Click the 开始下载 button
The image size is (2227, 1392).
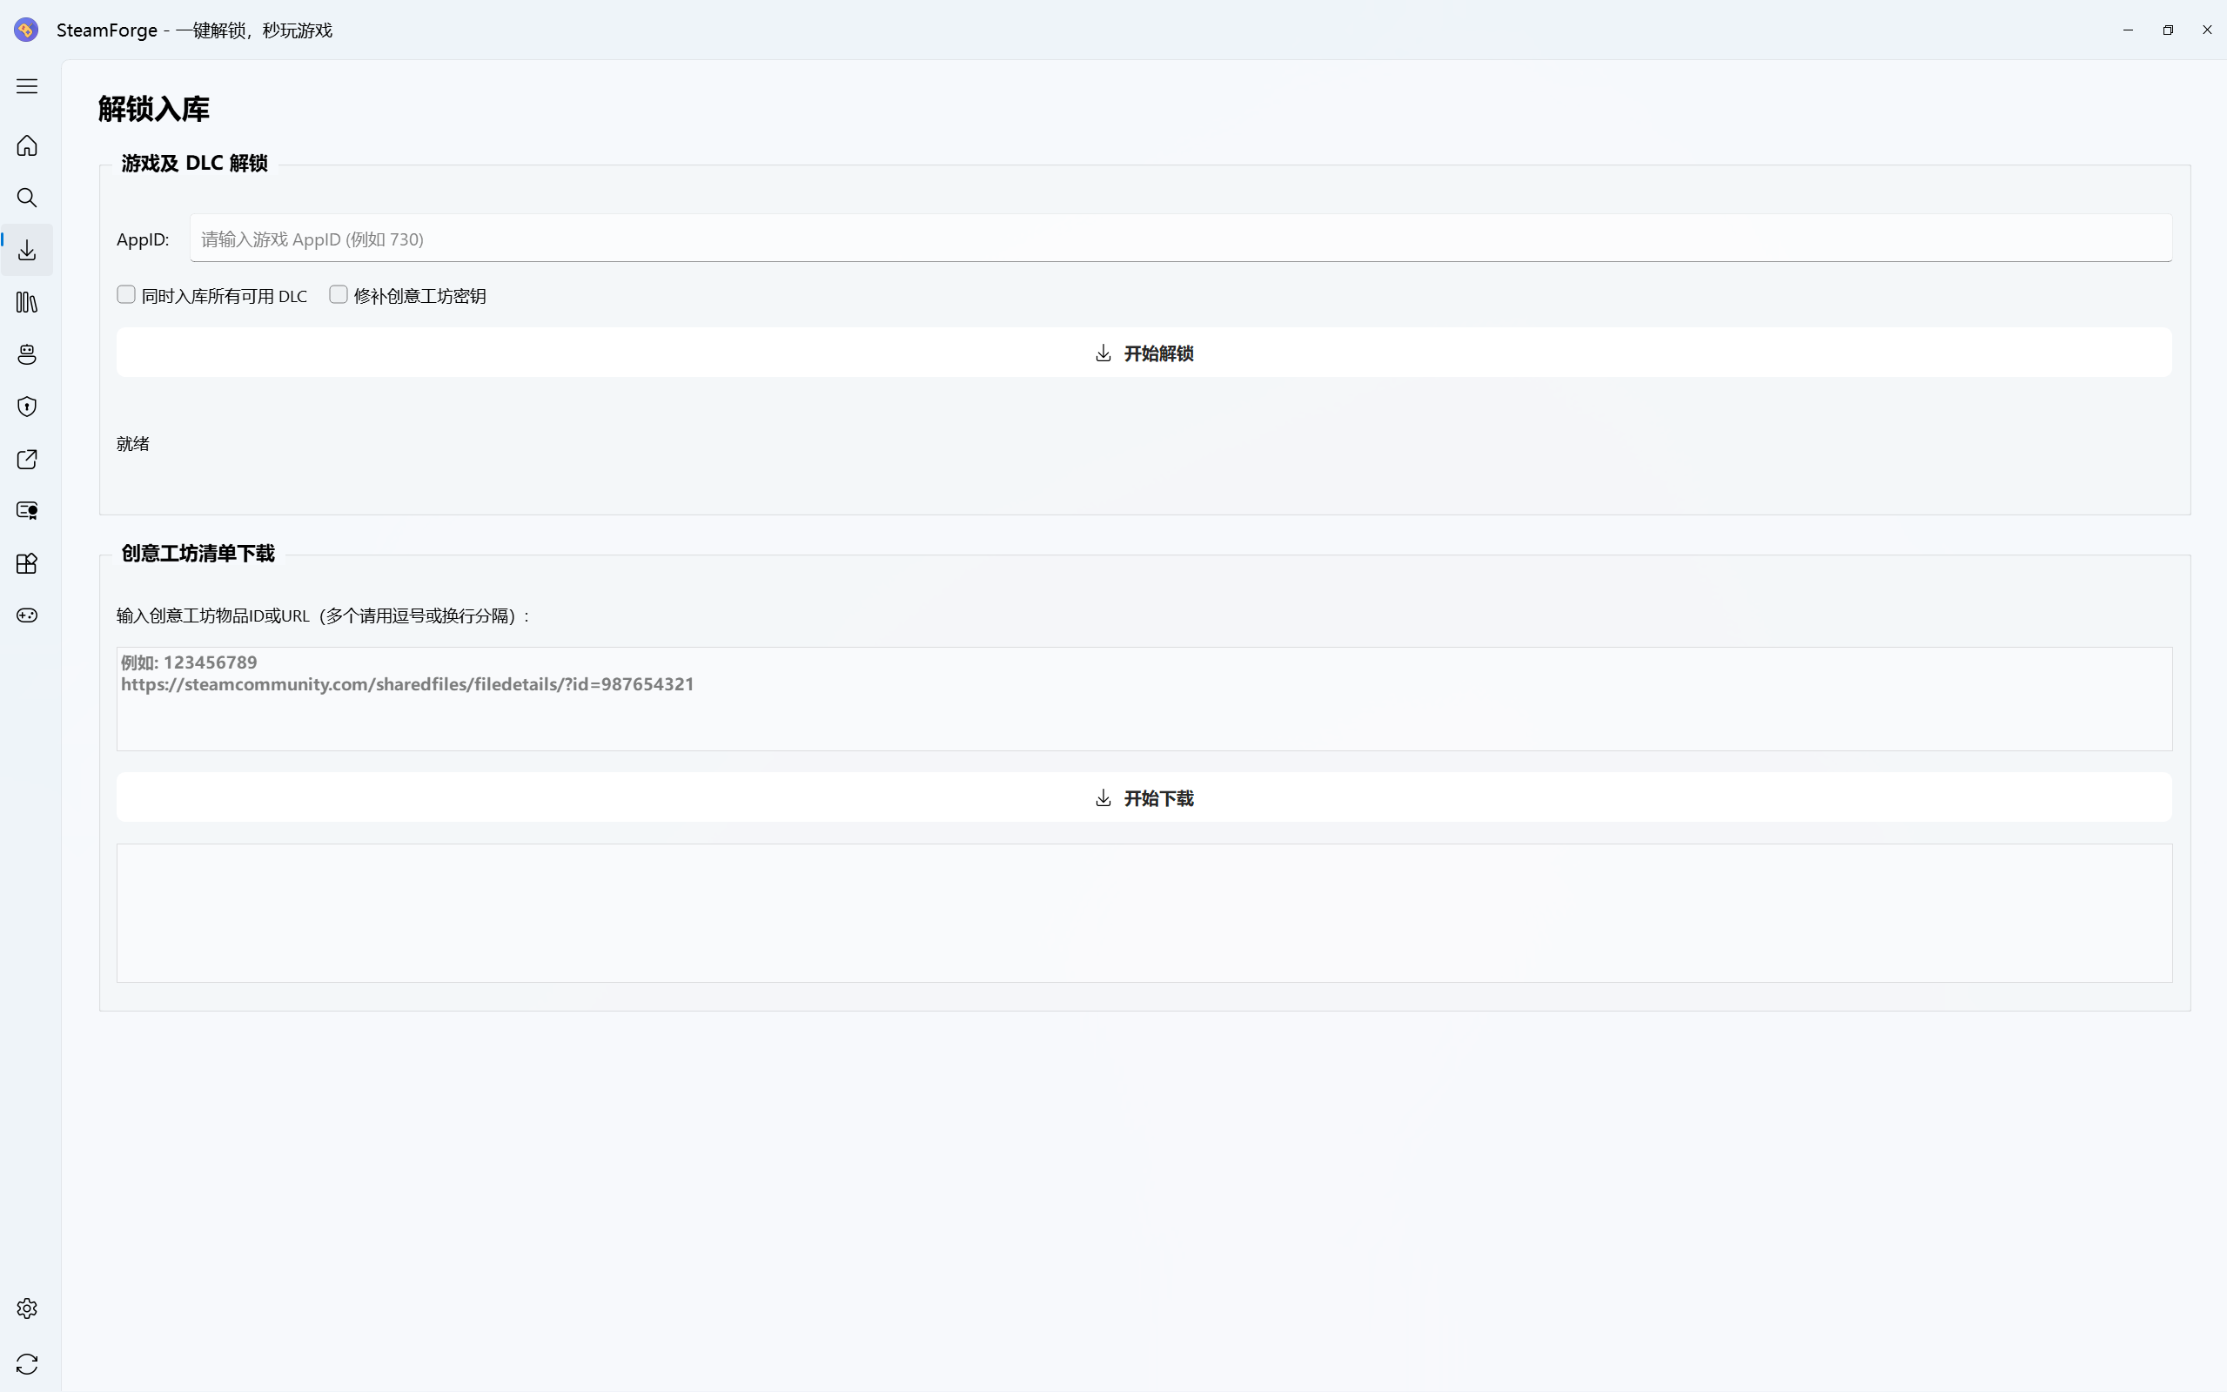[1143, 797]
